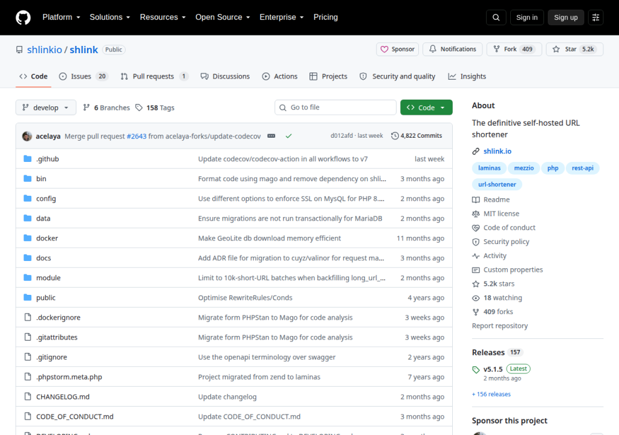Open the GitHub homepage logo
The width and height of the screenshot is (619, 435).
(x=23, y=18)
